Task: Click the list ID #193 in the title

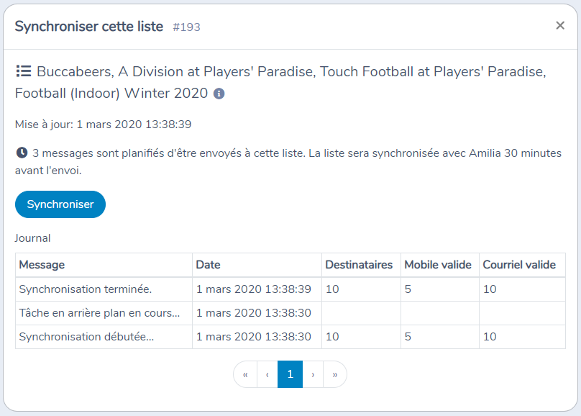Action: (x=186, y=27)
